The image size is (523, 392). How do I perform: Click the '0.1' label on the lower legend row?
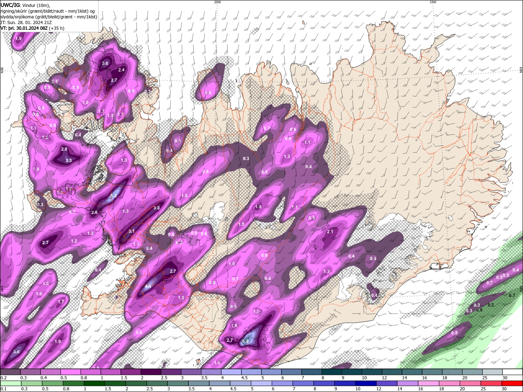[x=3, y=389]
